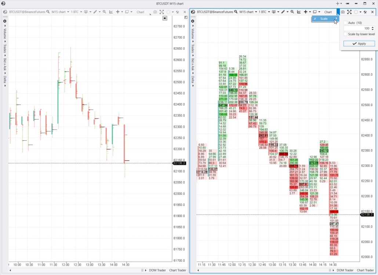Tick the Scale by lower level checkbox
Viewport: 378px width, 275px height.
tap(345, 34)
